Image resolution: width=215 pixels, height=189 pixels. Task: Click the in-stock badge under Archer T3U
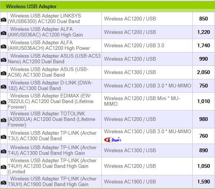[x=113, y=140]
